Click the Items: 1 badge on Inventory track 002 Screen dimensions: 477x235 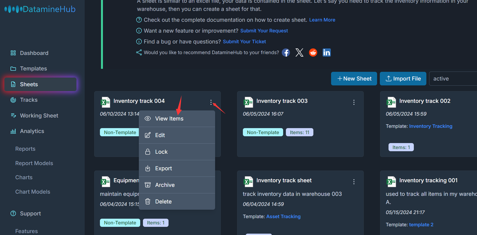401,147
